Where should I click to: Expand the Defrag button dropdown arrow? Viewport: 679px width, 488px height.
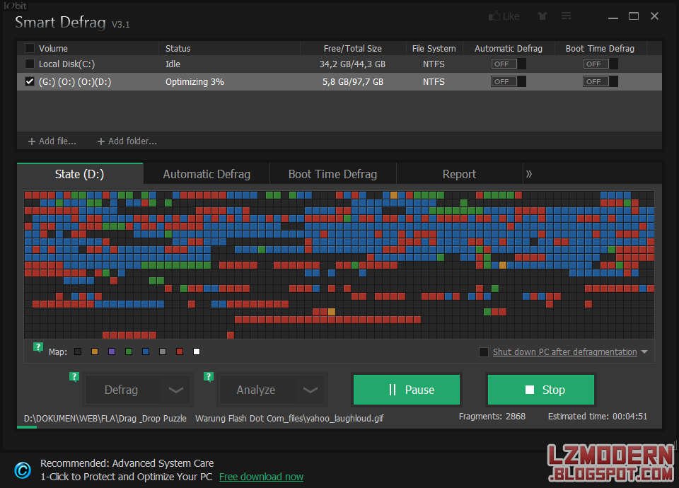point(175,390)
